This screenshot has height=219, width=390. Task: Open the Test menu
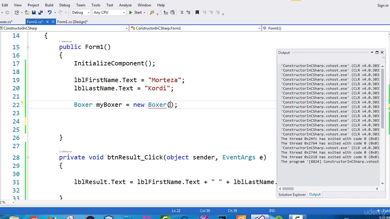(x=110, y=5)
